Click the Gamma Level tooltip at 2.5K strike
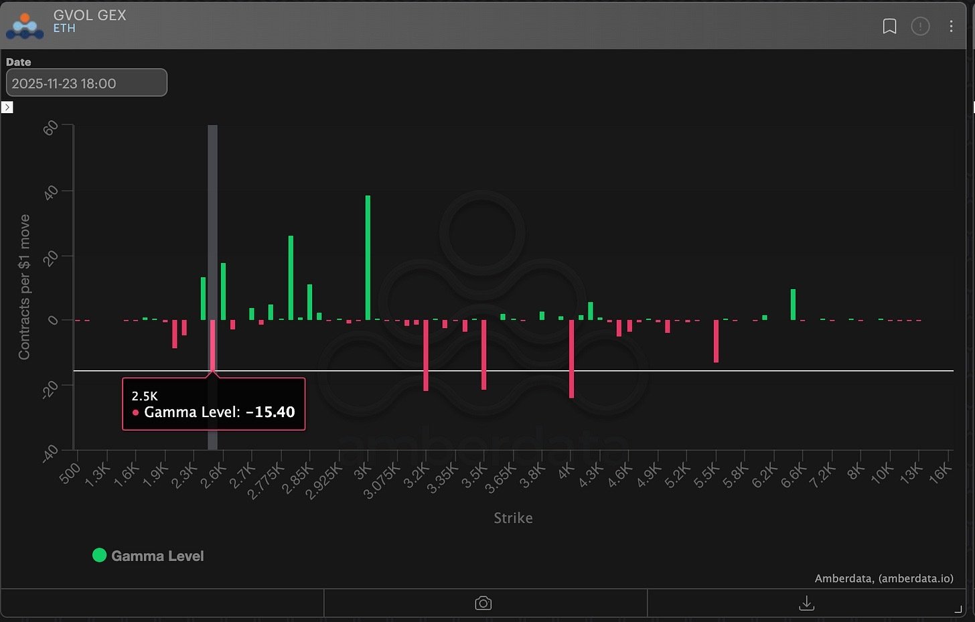 [x=213, y=404]
